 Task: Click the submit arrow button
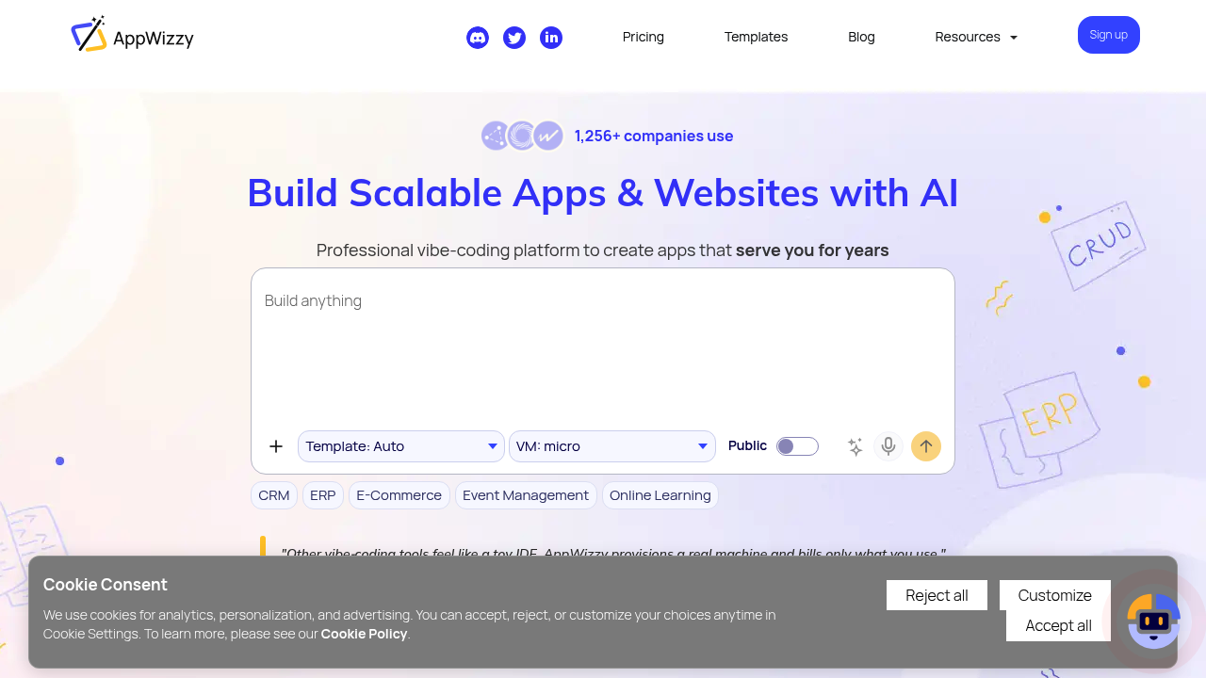(x=925, y=446)
